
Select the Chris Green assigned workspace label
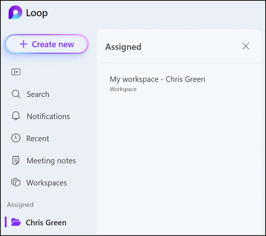pyautogui.click(x=46, y=223)
